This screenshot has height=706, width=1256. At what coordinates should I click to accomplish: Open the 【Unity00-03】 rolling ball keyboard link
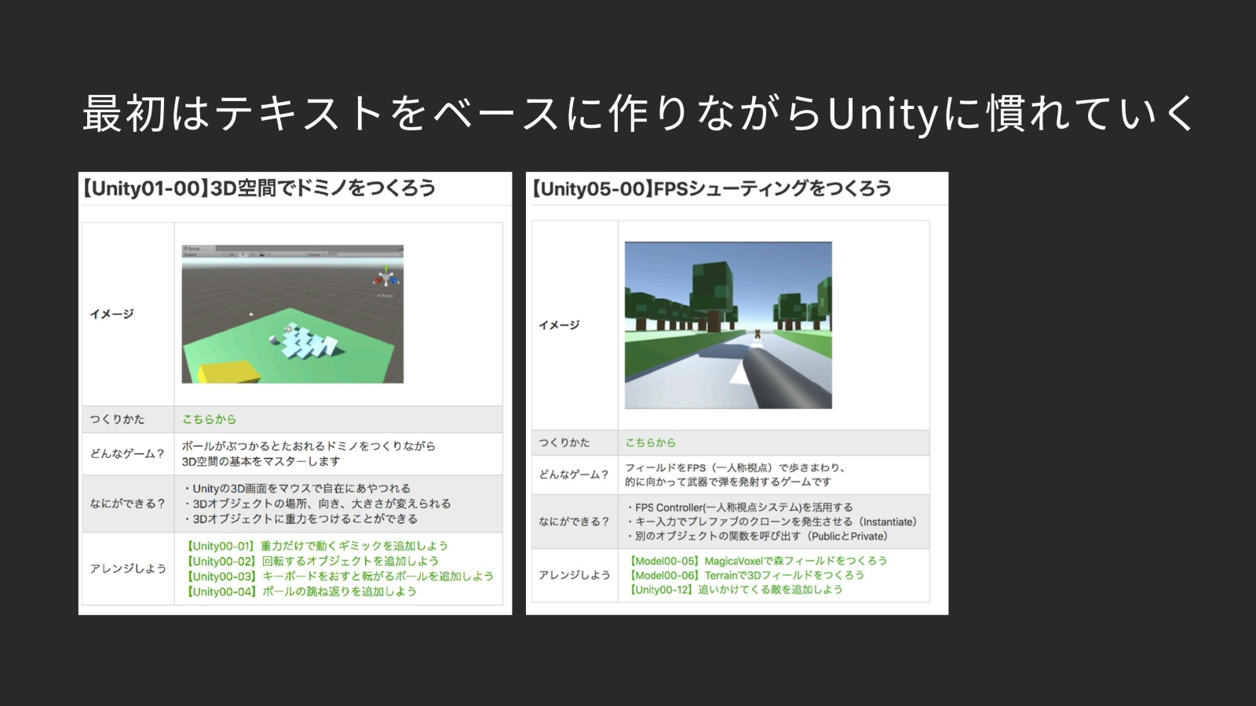tap(340, 576)
